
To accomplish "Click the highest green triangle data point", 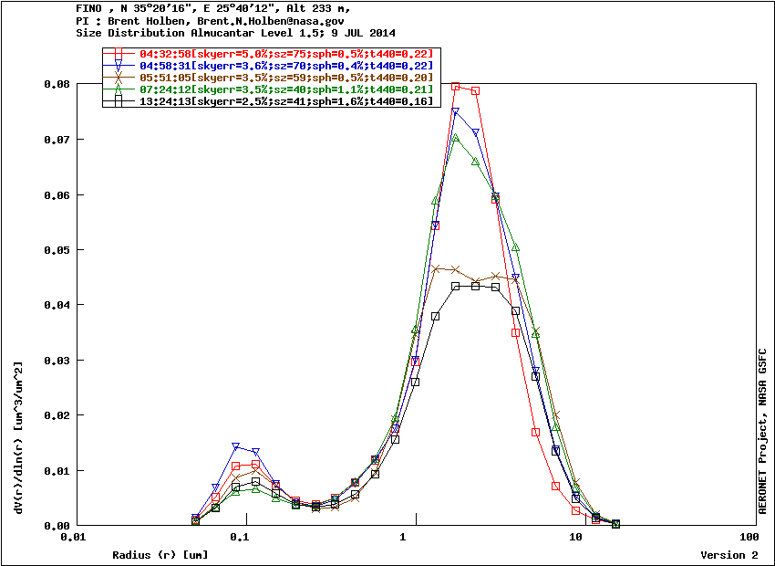I will coord(456,138).
